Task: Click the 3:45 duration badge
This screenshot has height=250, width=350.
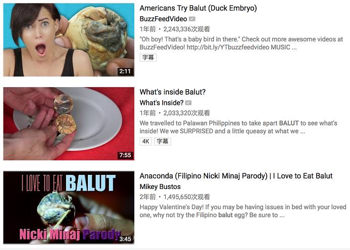Action: [x=125, y=239]
